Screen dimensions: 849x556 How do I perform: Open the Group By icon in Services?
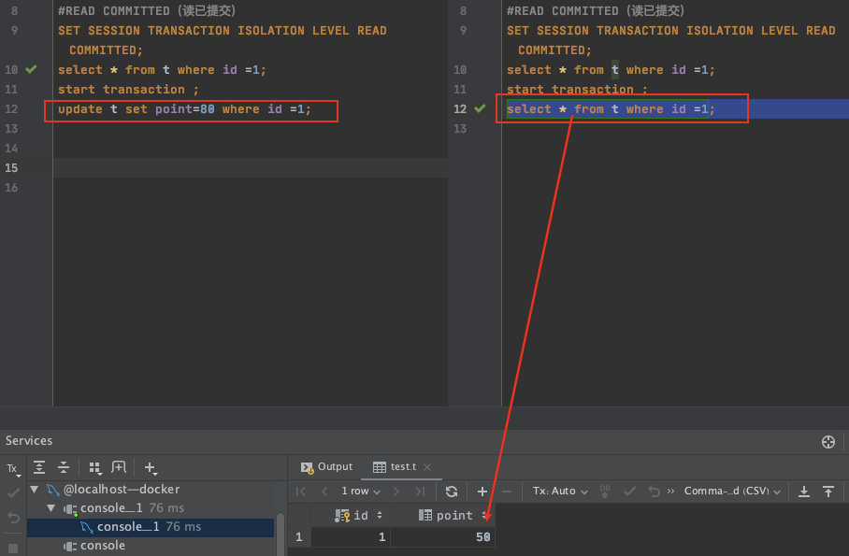(x=95, y=468)
